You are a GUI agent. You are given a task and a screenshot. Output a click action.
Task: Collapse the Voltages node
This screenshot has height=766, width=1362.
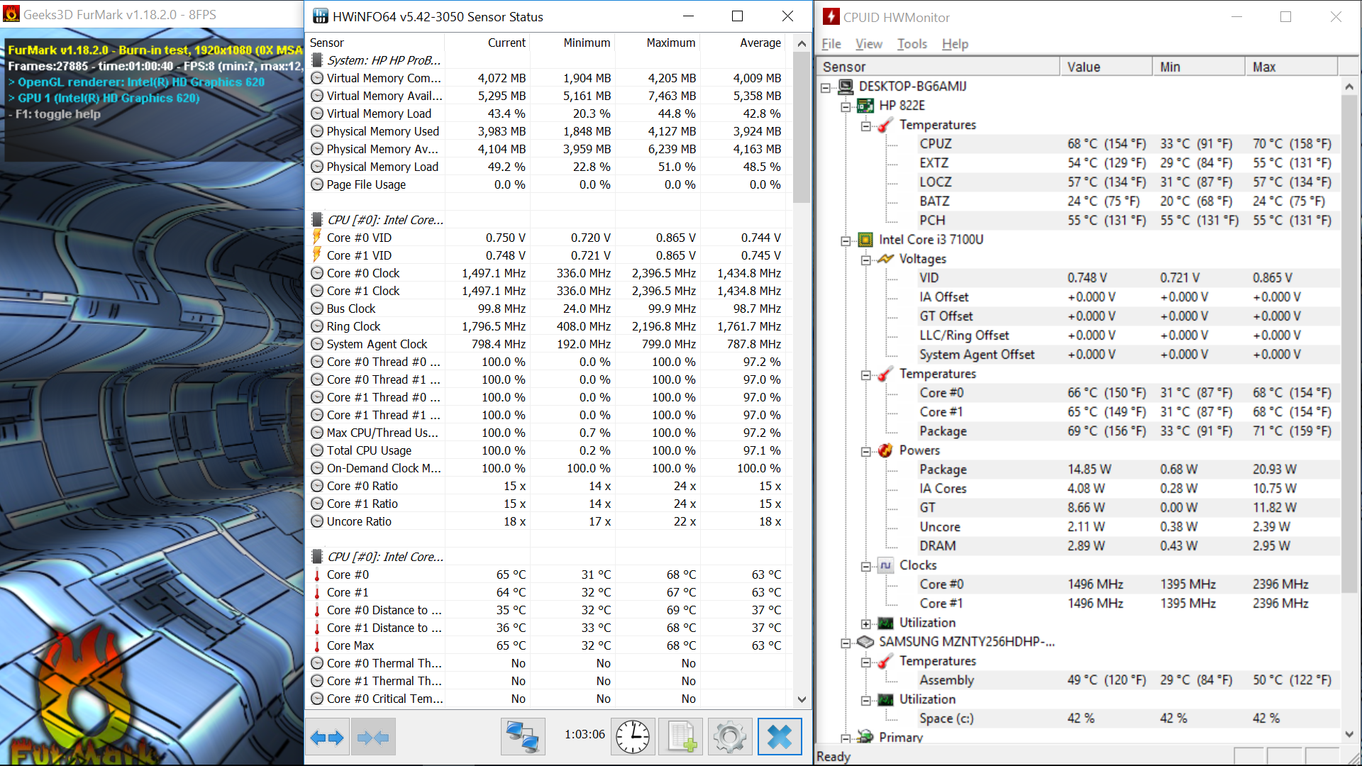pos(865,260)
